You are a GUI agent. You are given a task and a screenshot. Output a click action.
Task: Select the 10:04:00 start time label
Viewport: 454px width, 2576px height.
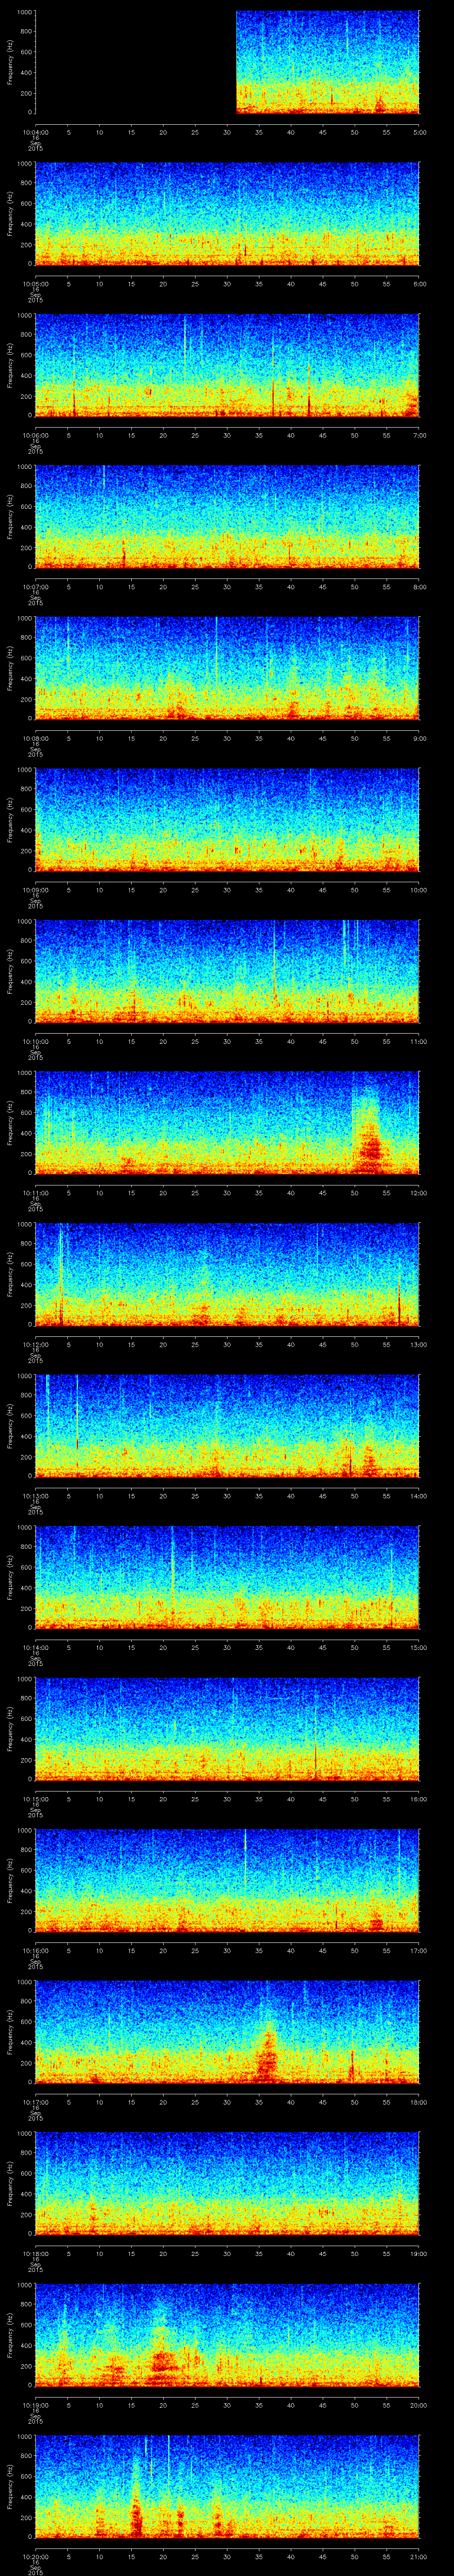[x=35, y=132]
